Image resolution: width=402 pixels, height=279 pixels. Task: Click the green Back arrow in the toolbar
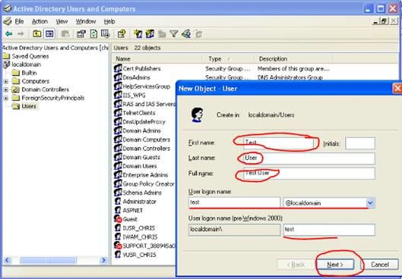point(8,34)
